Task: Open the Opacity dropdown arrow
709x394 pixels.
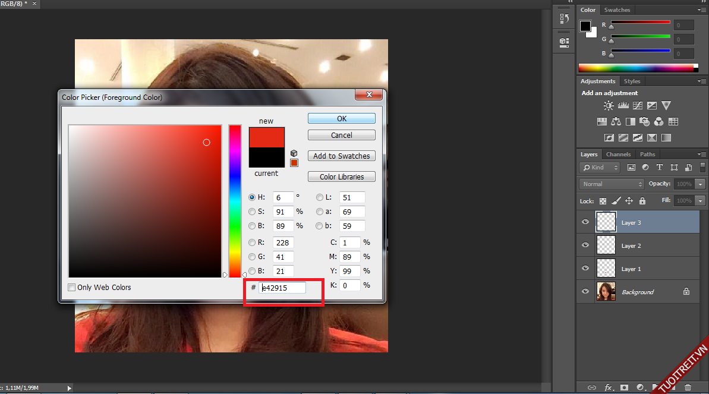Action: pos(701,184)
